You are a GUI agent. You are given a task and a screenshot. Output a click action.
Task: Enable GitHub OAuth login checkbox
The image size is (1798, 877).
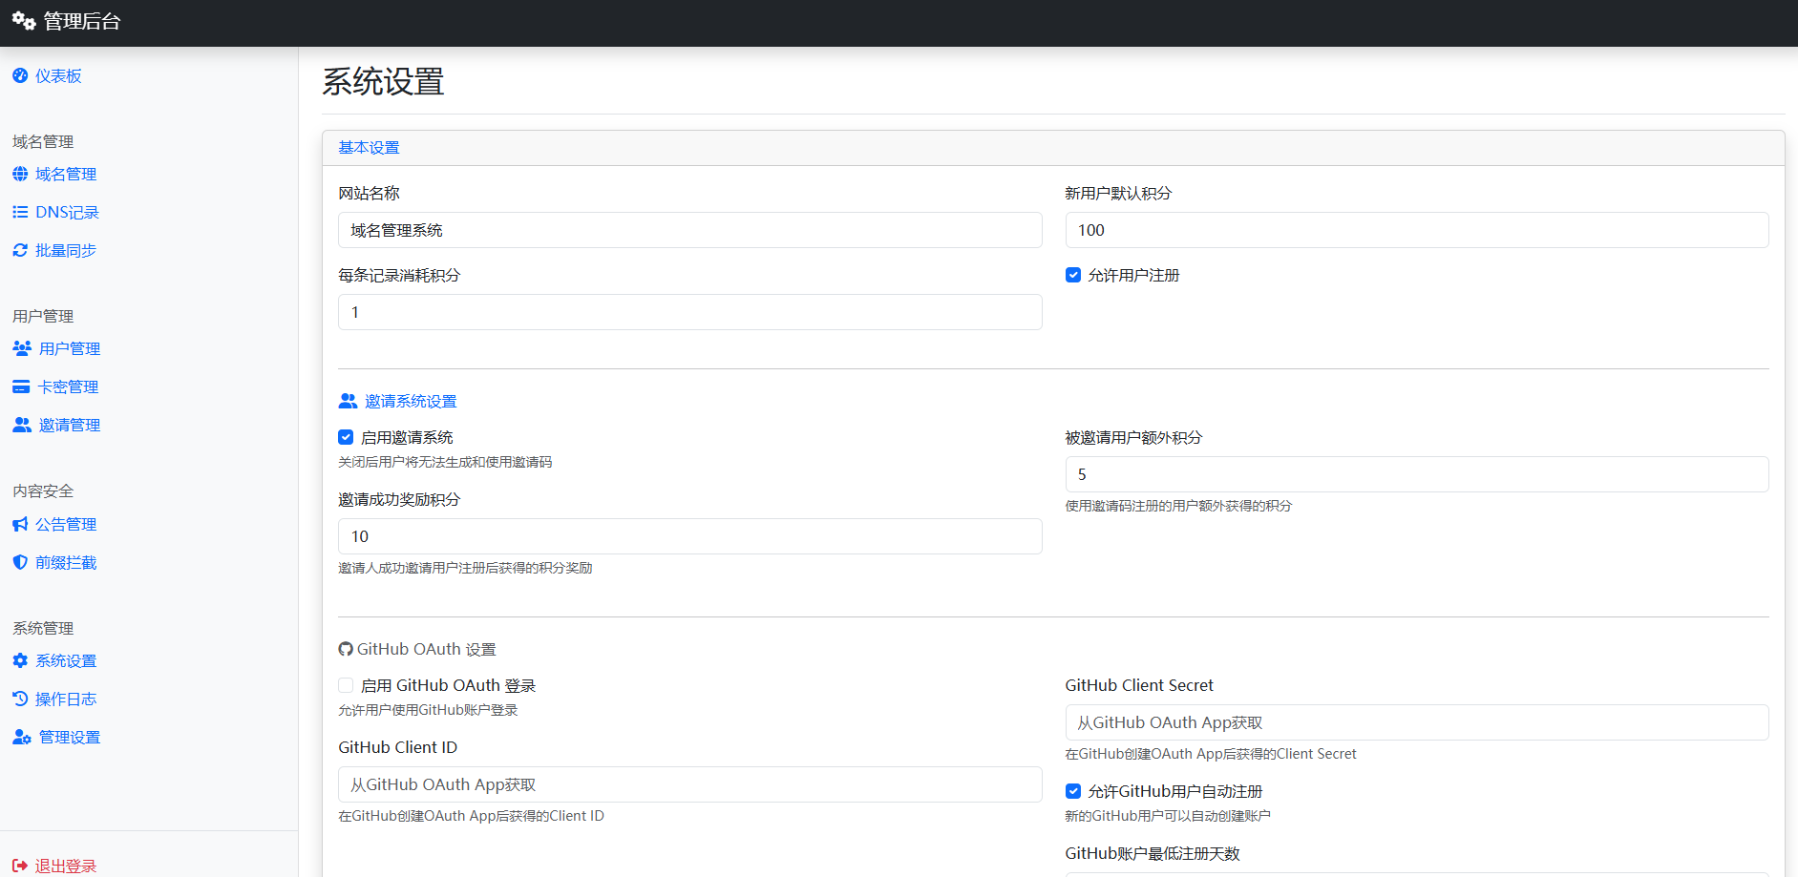(346, 685)
